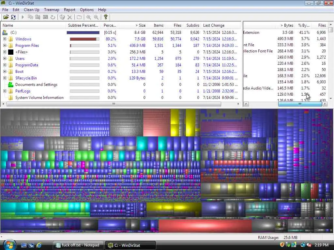This screenshot has width=334, height=250.
Task: Click the 2:19 PM taskbar clock
Action: (x=321, y=245)
